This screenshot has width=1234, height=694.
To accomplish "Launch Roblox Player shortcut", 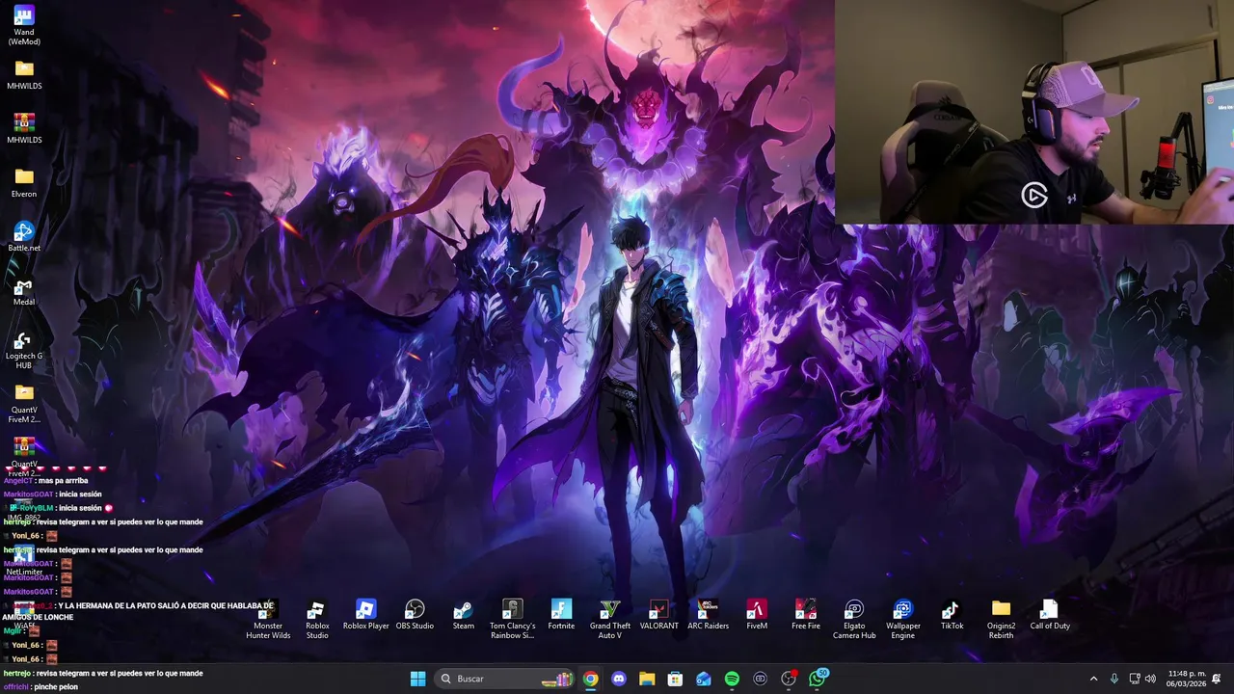I will (365, 614).
